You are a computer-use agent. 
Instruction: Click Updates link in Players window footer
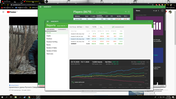pos(162,86)
